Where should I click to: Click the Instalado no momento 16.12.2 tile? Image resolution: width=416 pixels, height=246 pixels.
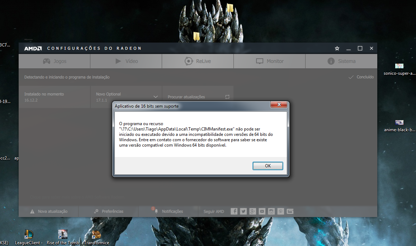(x=55, y=97)
